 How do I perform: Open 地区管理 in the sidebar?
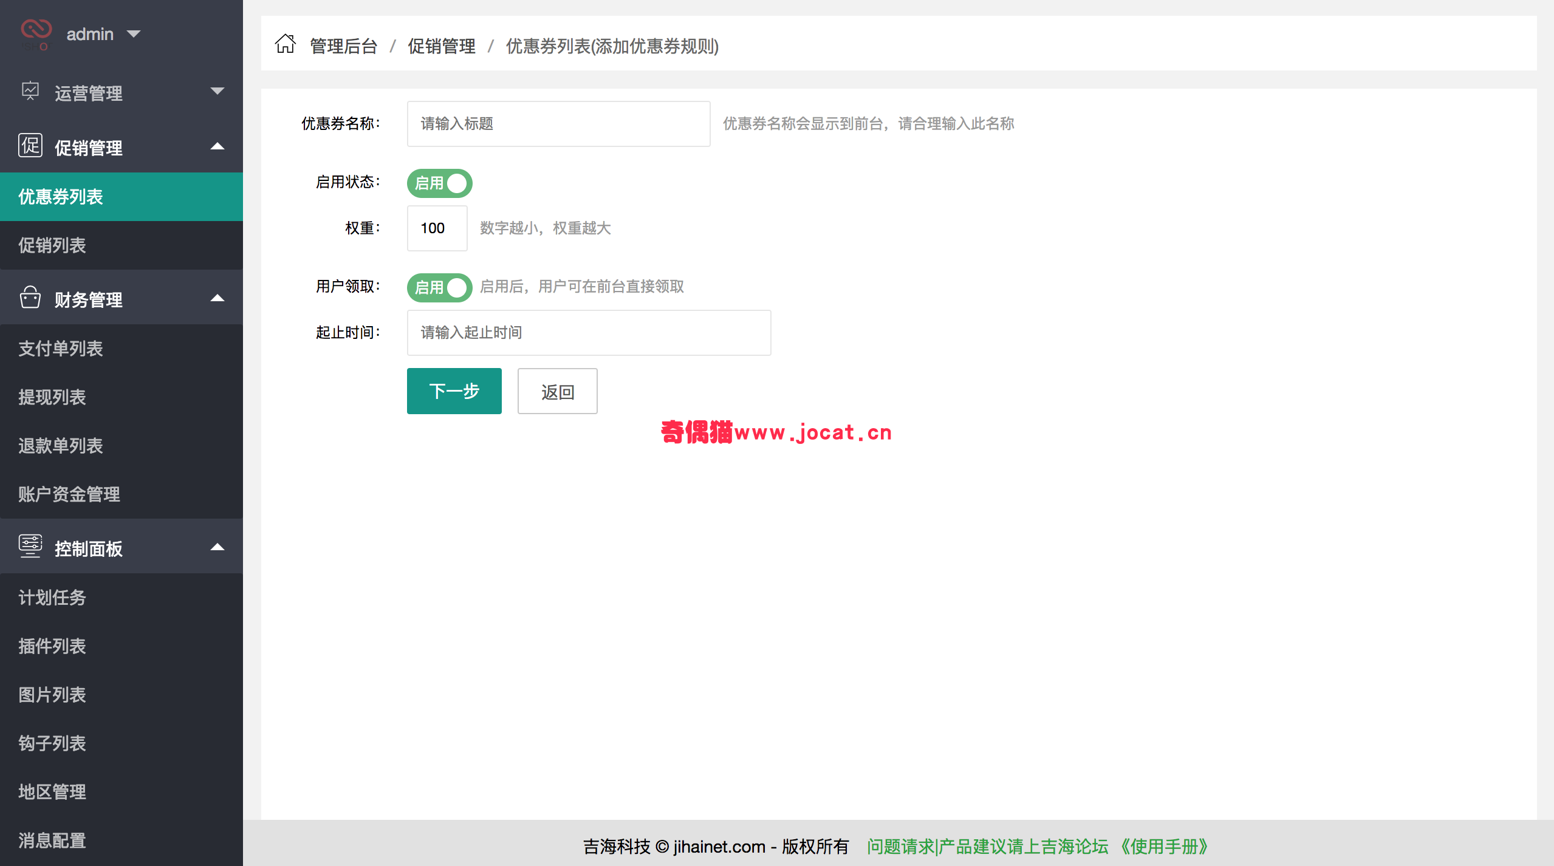(x=122, y=792)
